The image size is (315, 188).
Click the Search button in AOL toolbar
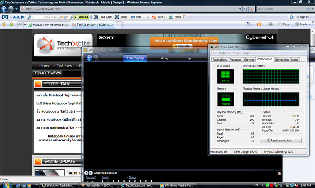tap(83, 17)
